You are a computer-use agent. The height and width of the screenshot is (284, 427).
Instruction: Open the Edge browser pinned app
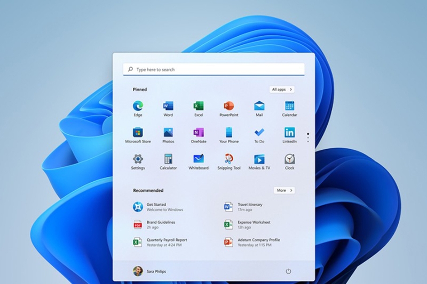point(138,109)
